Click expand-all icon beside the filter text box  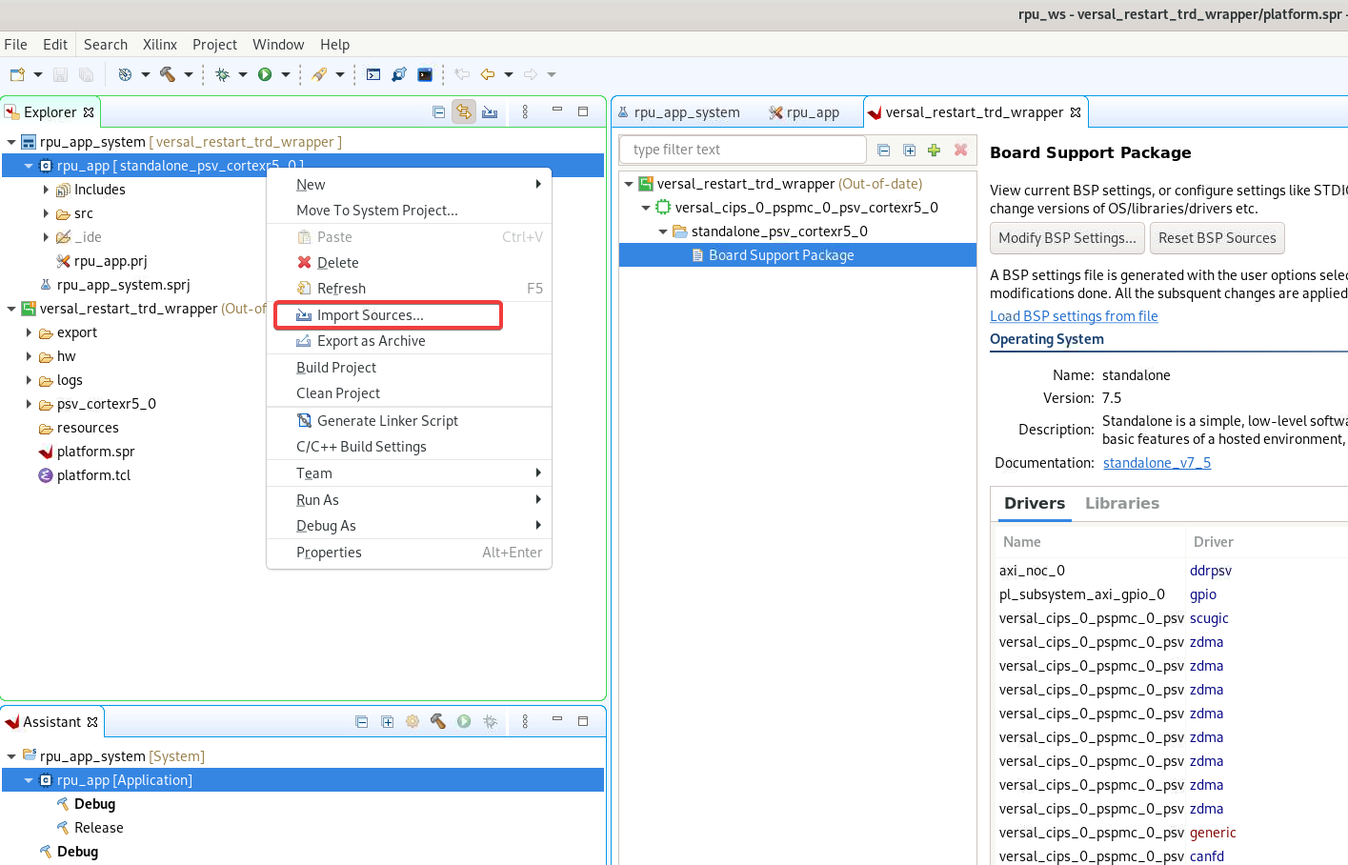tap(910, 150)
